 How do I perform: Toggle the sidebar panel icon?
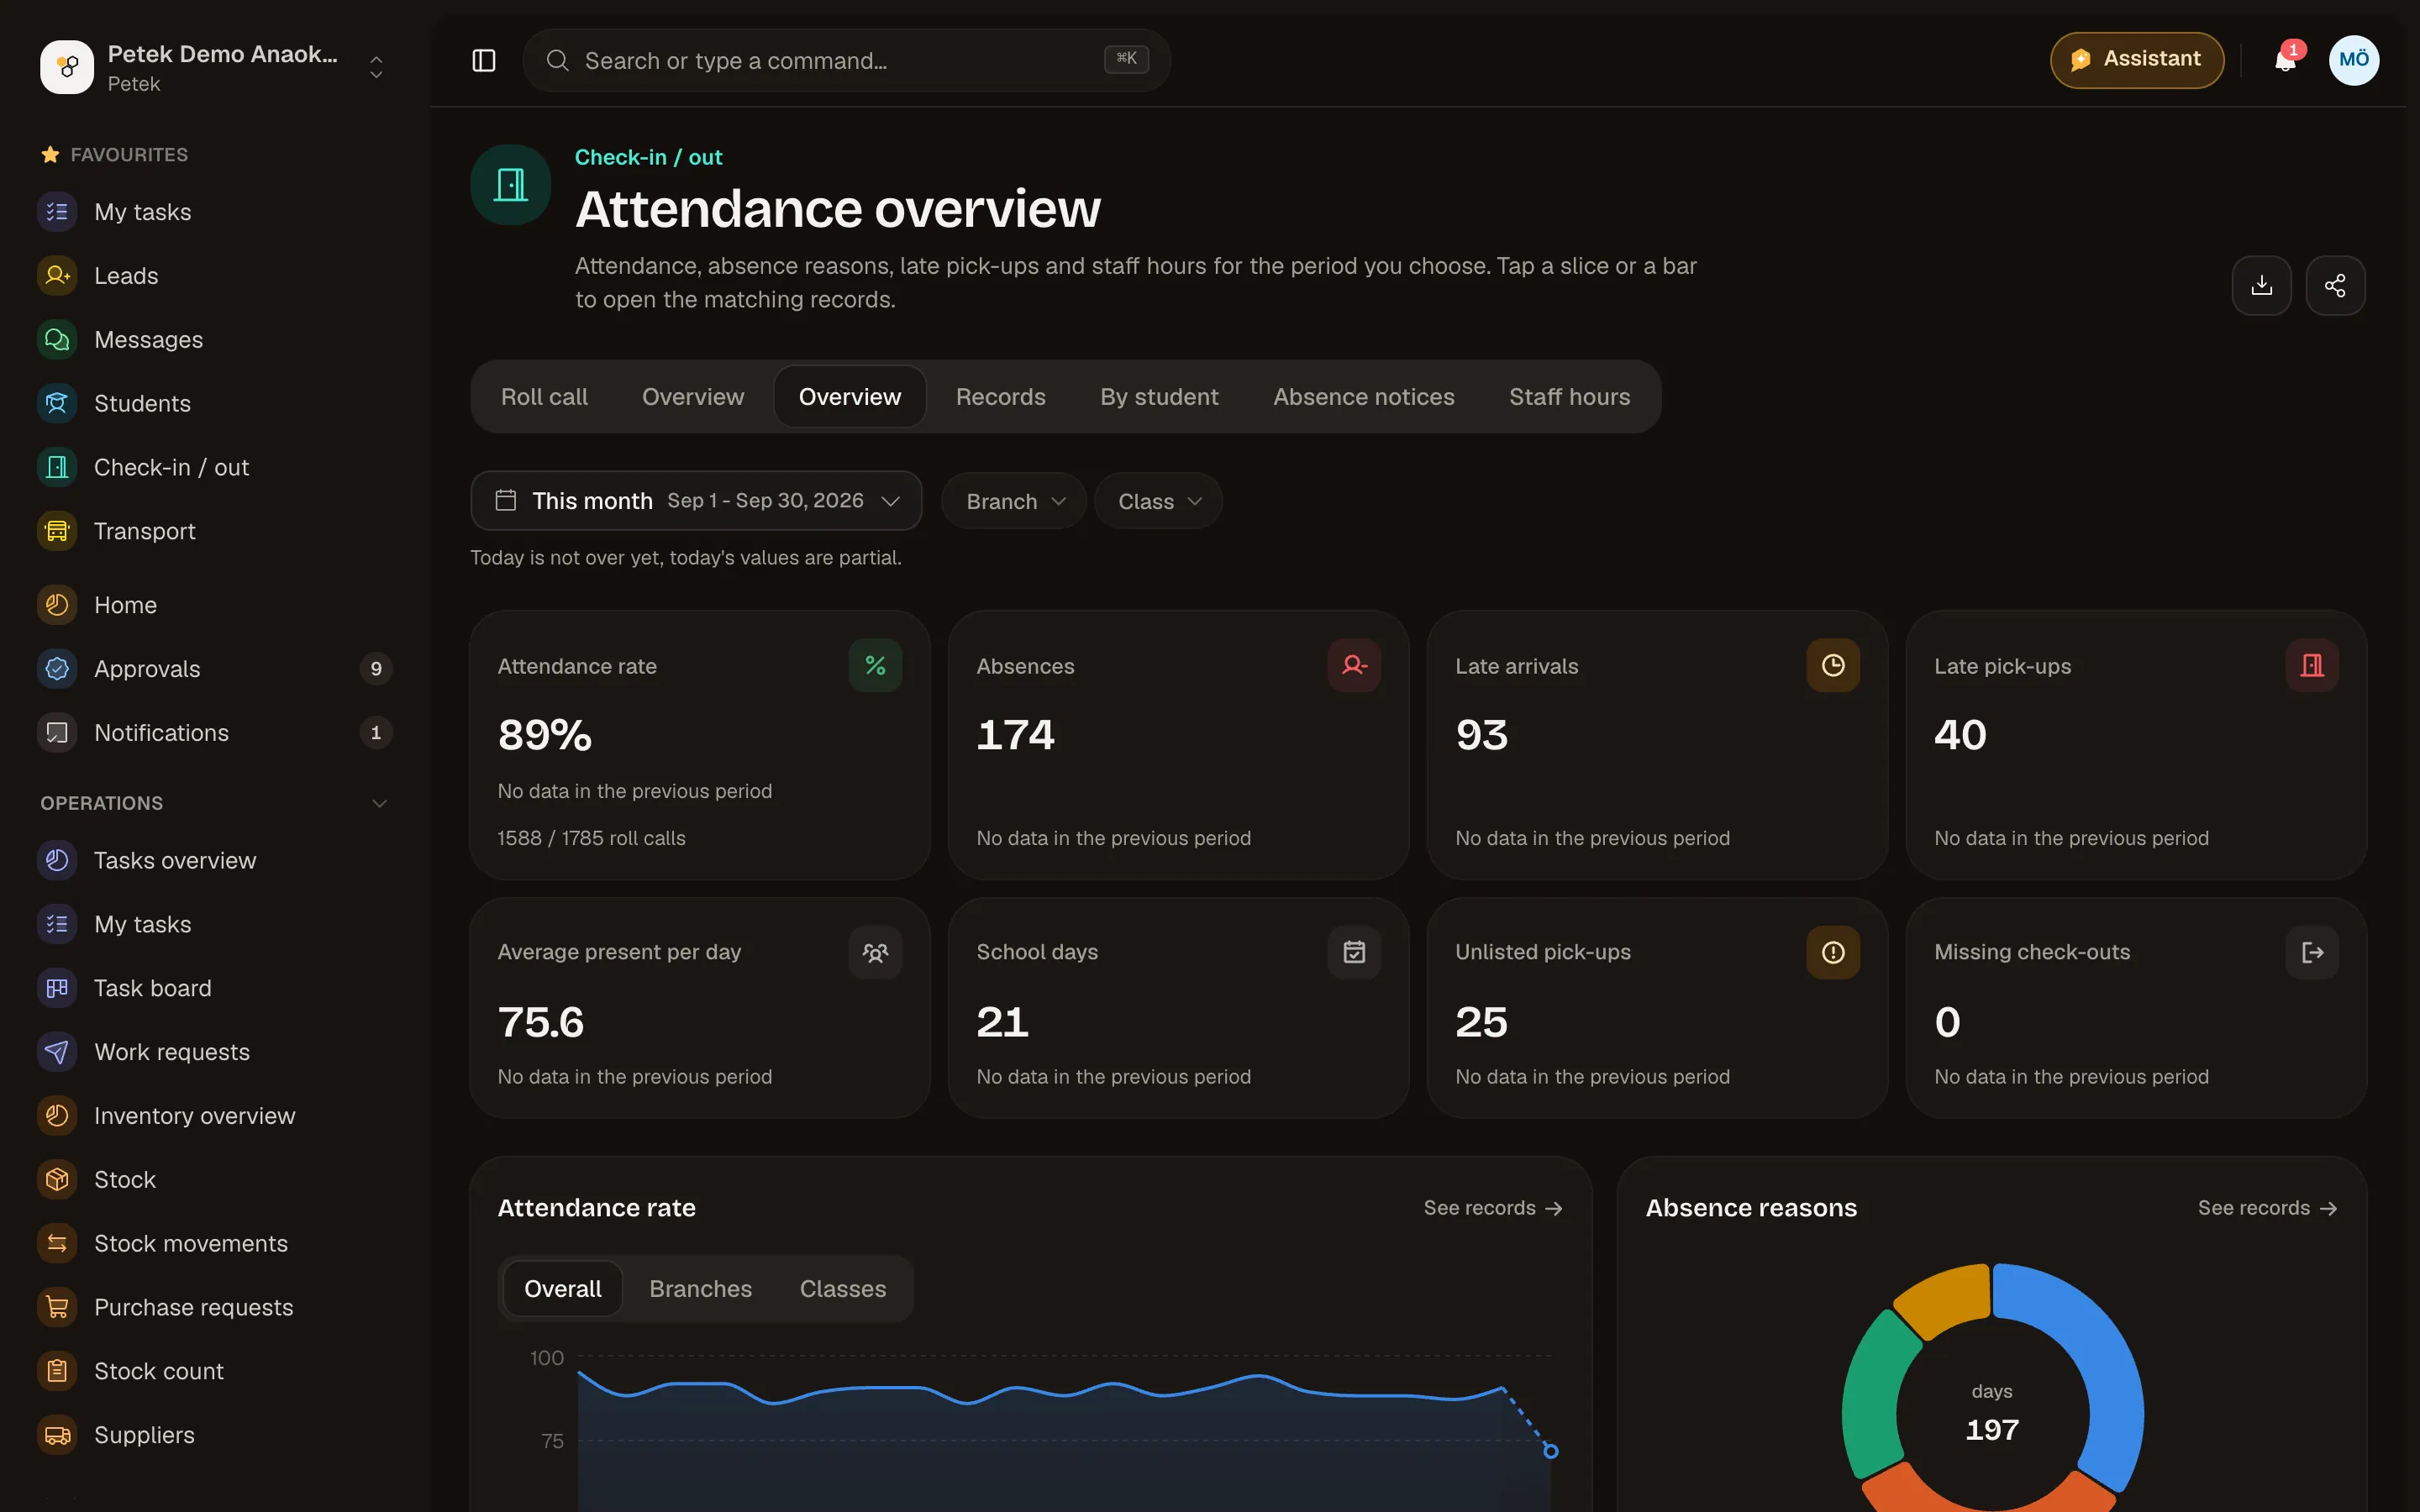(x=484, y=61)
